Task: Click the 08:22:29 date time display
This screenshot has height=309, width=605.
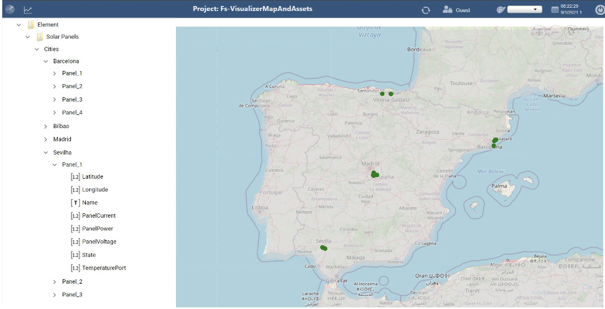Action: pos(571,9)
